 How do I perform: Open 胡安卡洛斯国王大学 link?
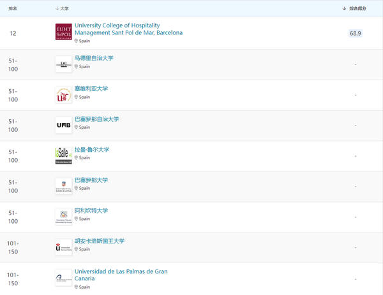[x=100, y=241]
